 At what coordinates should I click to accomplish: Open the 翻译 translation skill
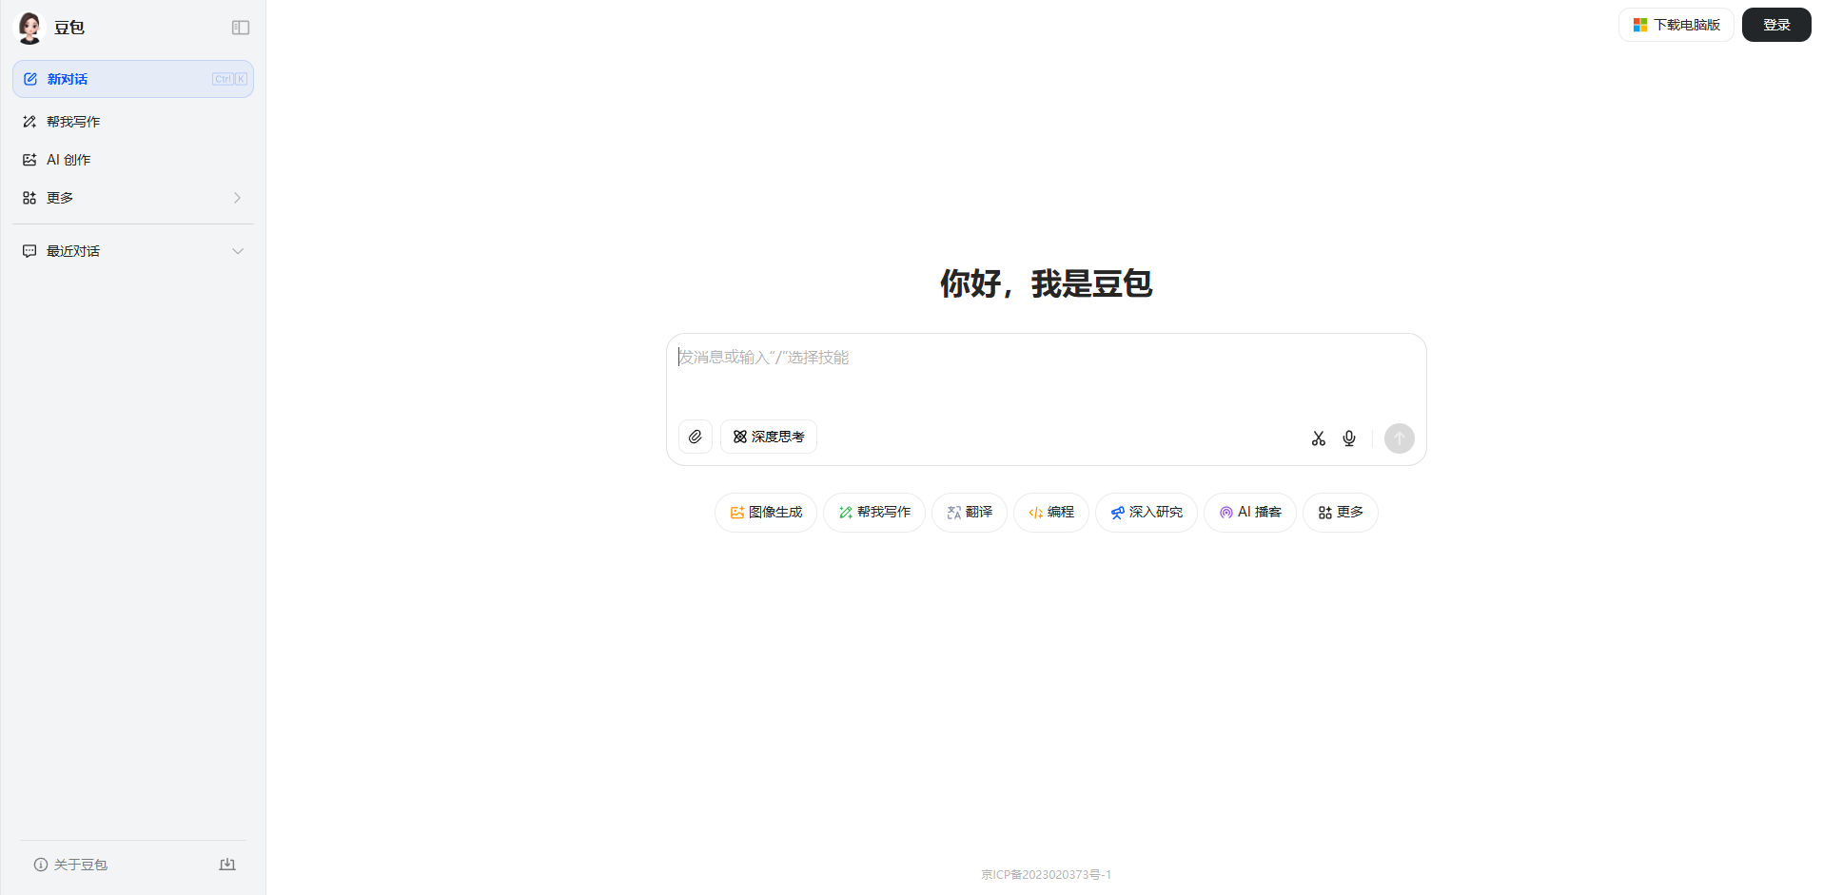[969, 512]
